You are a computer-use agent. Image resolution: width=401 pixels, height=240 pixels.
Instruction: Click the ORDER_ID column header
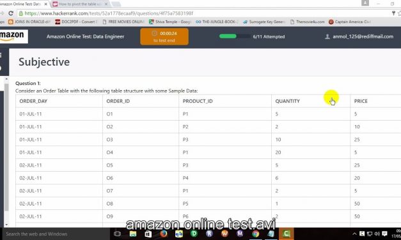pyautogui.click(x=118, y=101)
